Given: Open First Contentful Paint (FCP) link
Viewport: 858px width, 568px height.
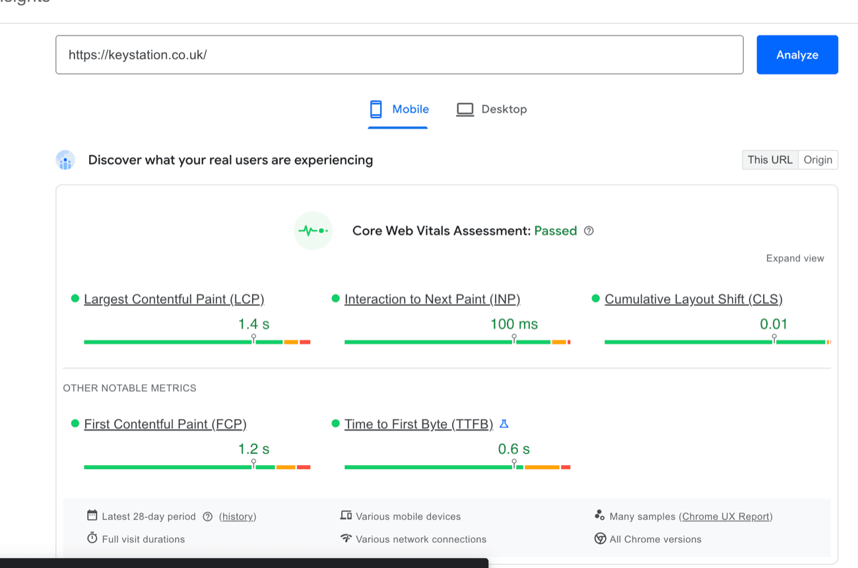Looking at the screenshot, I should click(165, 424).
